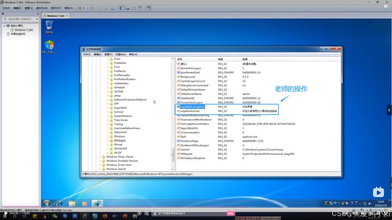Collapse the 我的计算机 node in VMware library
Image resolution: width=392 pixels, height=220 pixels.
pos(4,26)
